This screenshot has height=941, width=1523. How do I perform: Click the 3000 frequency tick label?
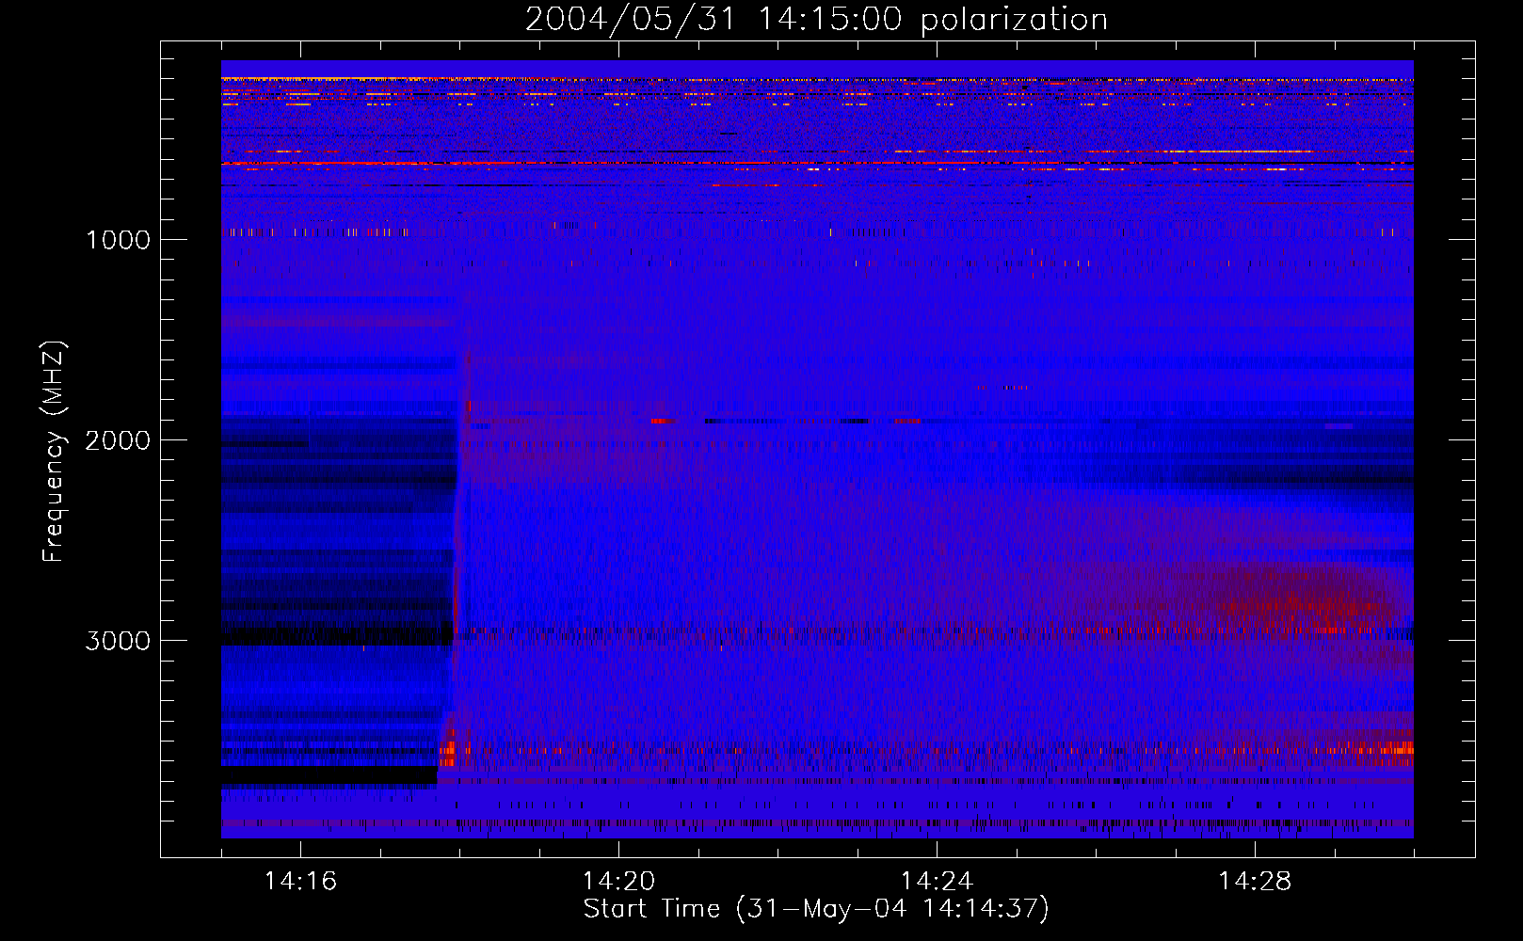pos(118,641)
